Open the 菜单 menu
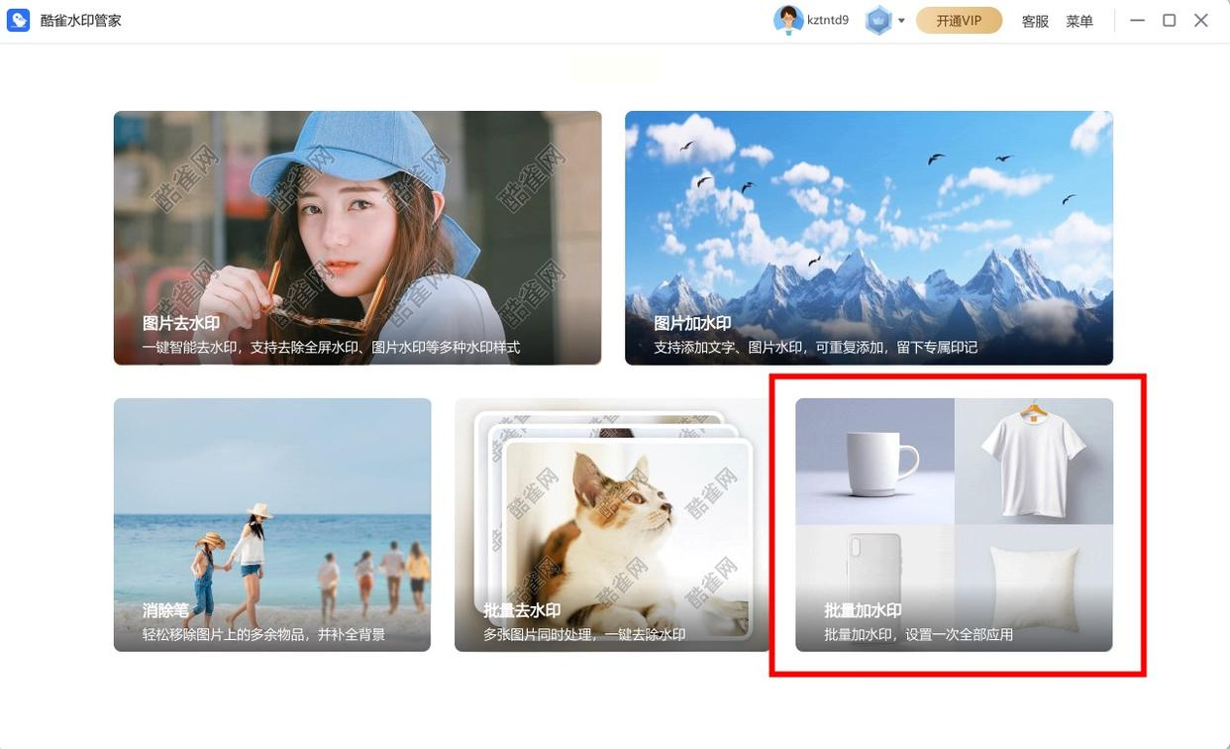Screen dimensions: 1230x749 (1079, 21)
